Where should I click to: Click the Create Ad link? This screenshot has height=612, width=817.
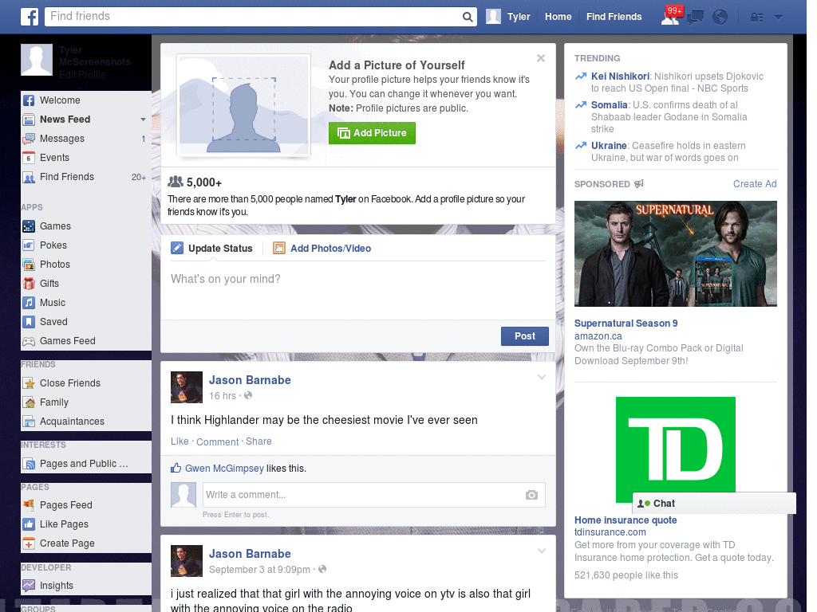tap(755, 184)
